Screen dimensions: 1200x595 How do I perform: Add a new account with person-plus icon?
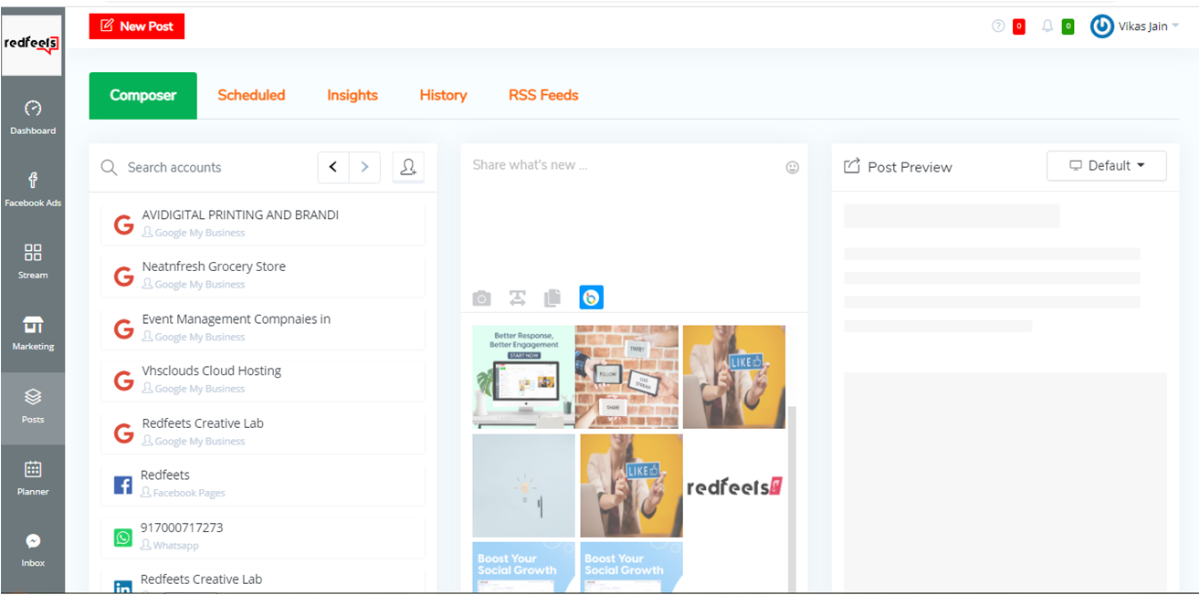tap(408, 167)
